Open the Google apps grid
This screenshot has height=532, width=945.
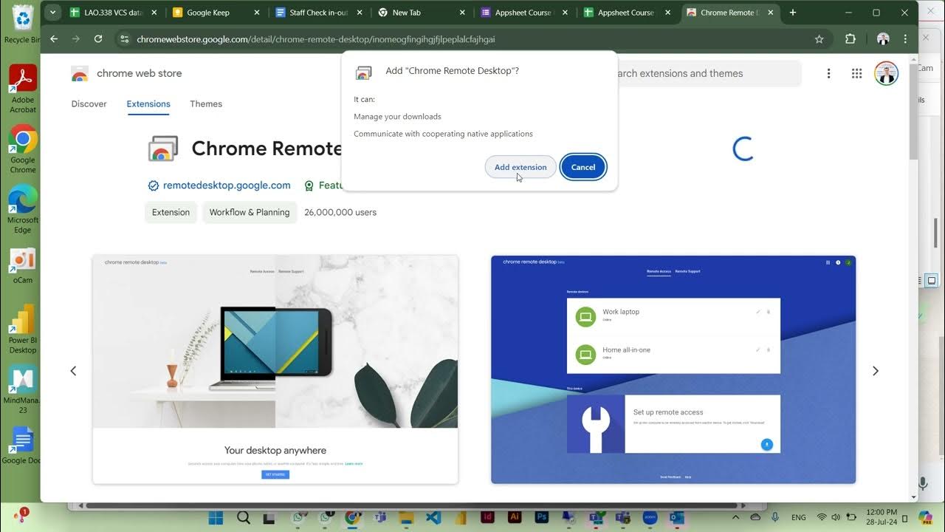pyautogui.click(x=856, y=73)
